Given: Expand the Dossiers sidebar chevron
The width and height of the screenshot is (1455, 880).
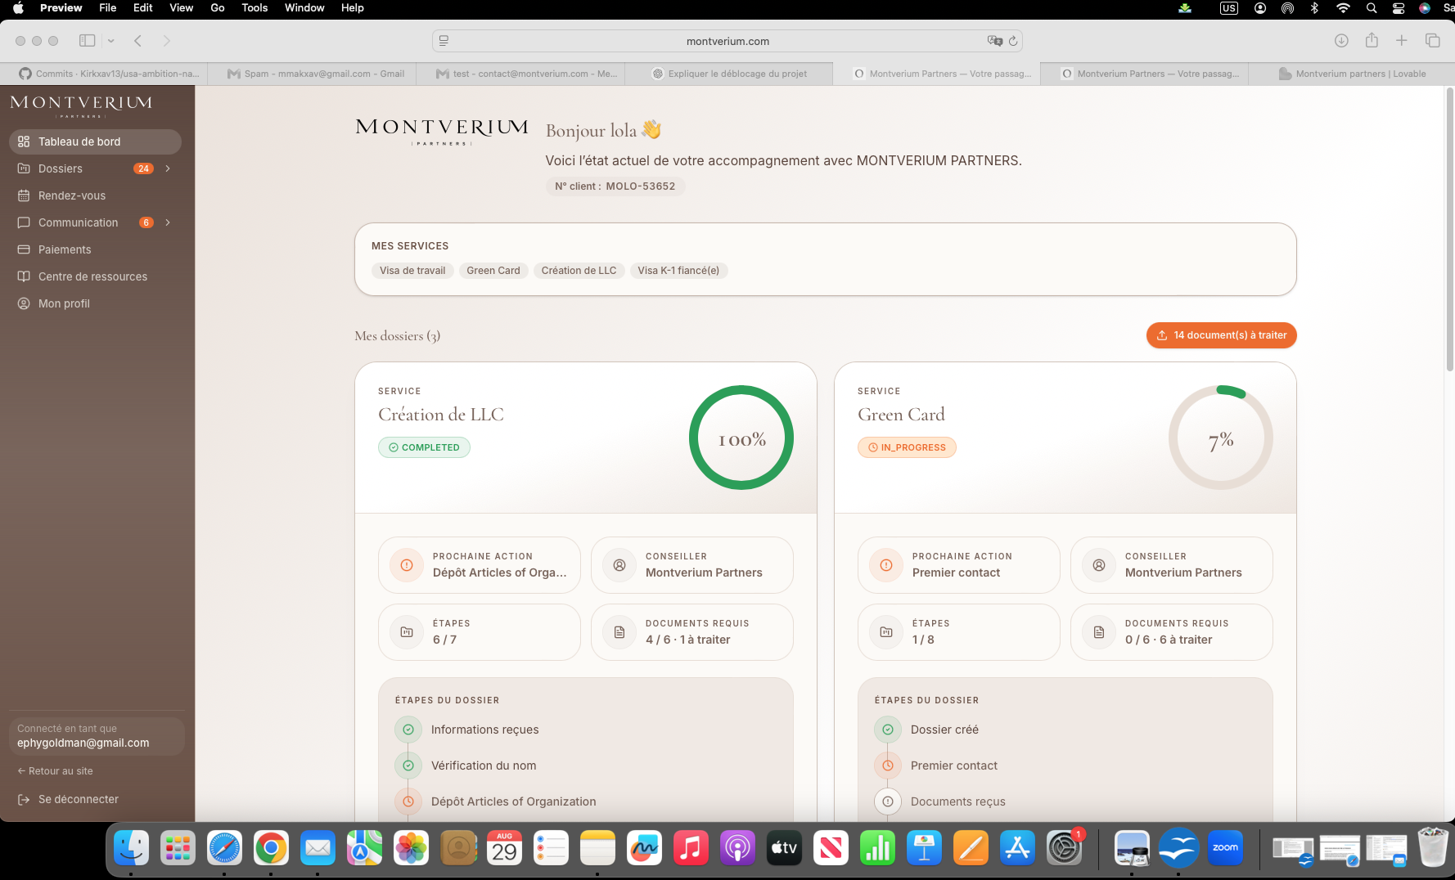Looking at the screenshot, I should point(168,168).
